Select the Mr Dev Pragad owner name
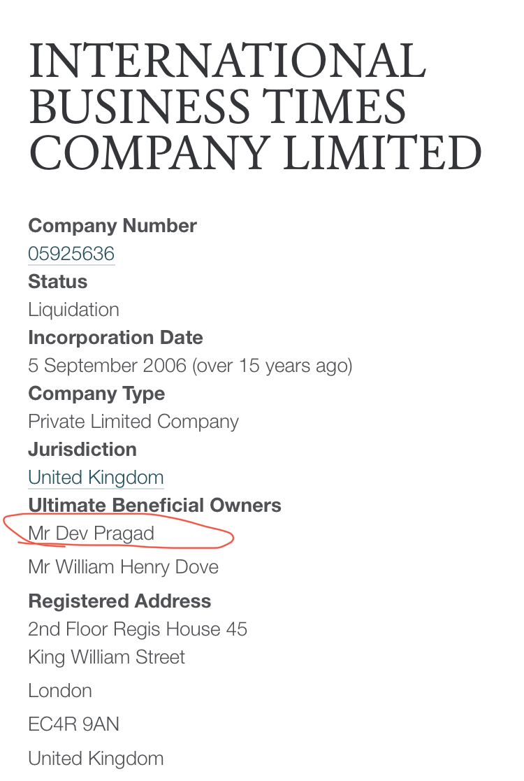This screenshot has width=524, height=781. click(x=91, y=533)
